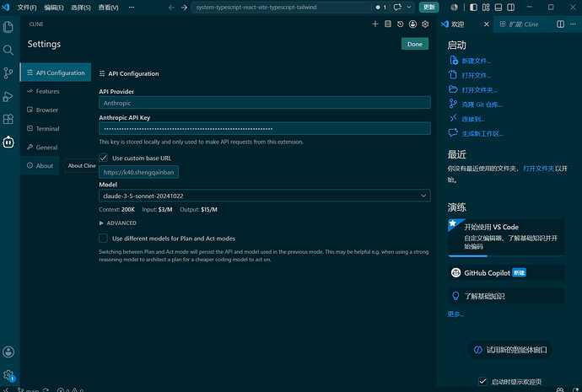Click the 打开文件夹 link under 启动
Image resolution: width=582 pixels, height=392 pixels.
click(479, 89)
